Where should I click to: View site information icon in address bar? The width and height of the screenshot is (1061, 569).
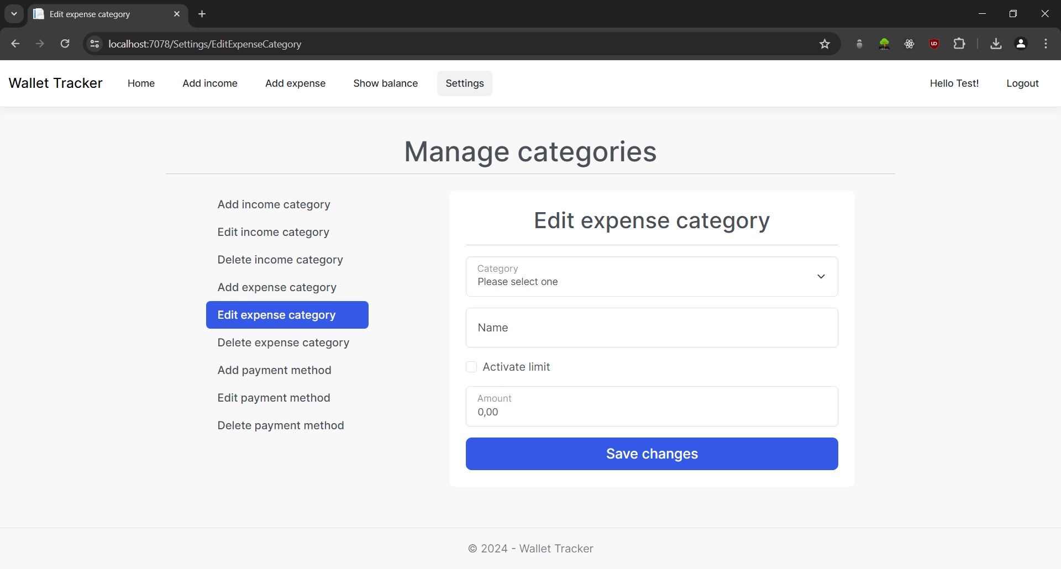tap(95, 44)
